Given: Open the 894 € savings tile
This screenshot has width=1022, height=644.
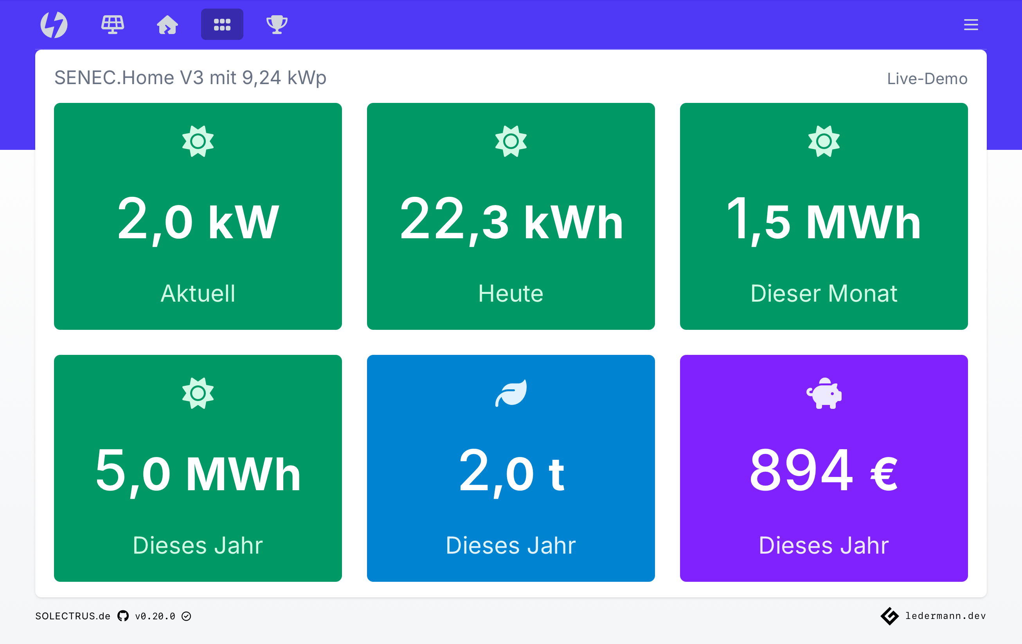Looking at the screenshot, I should (823, 468).
